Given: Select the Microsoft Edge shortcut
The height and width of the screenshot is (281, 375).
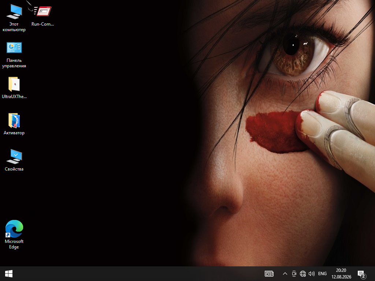Looking at the screenshot, I should (x=14, y=235).
